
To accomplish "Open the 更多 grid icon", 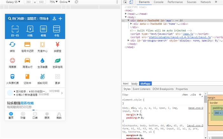I will point(58,76).
